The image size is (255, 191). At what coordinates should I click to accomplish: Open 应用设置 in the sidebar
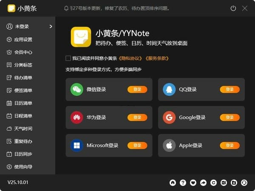[20, 39]
